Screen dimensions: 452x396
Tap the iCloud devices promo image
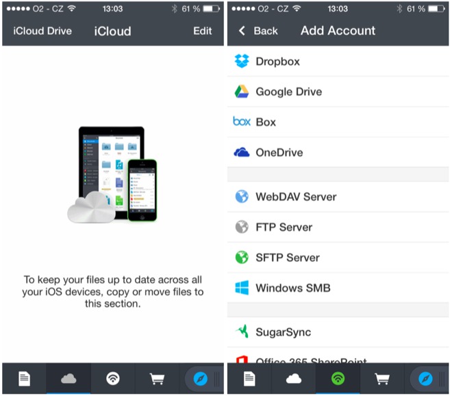point(113,174)
